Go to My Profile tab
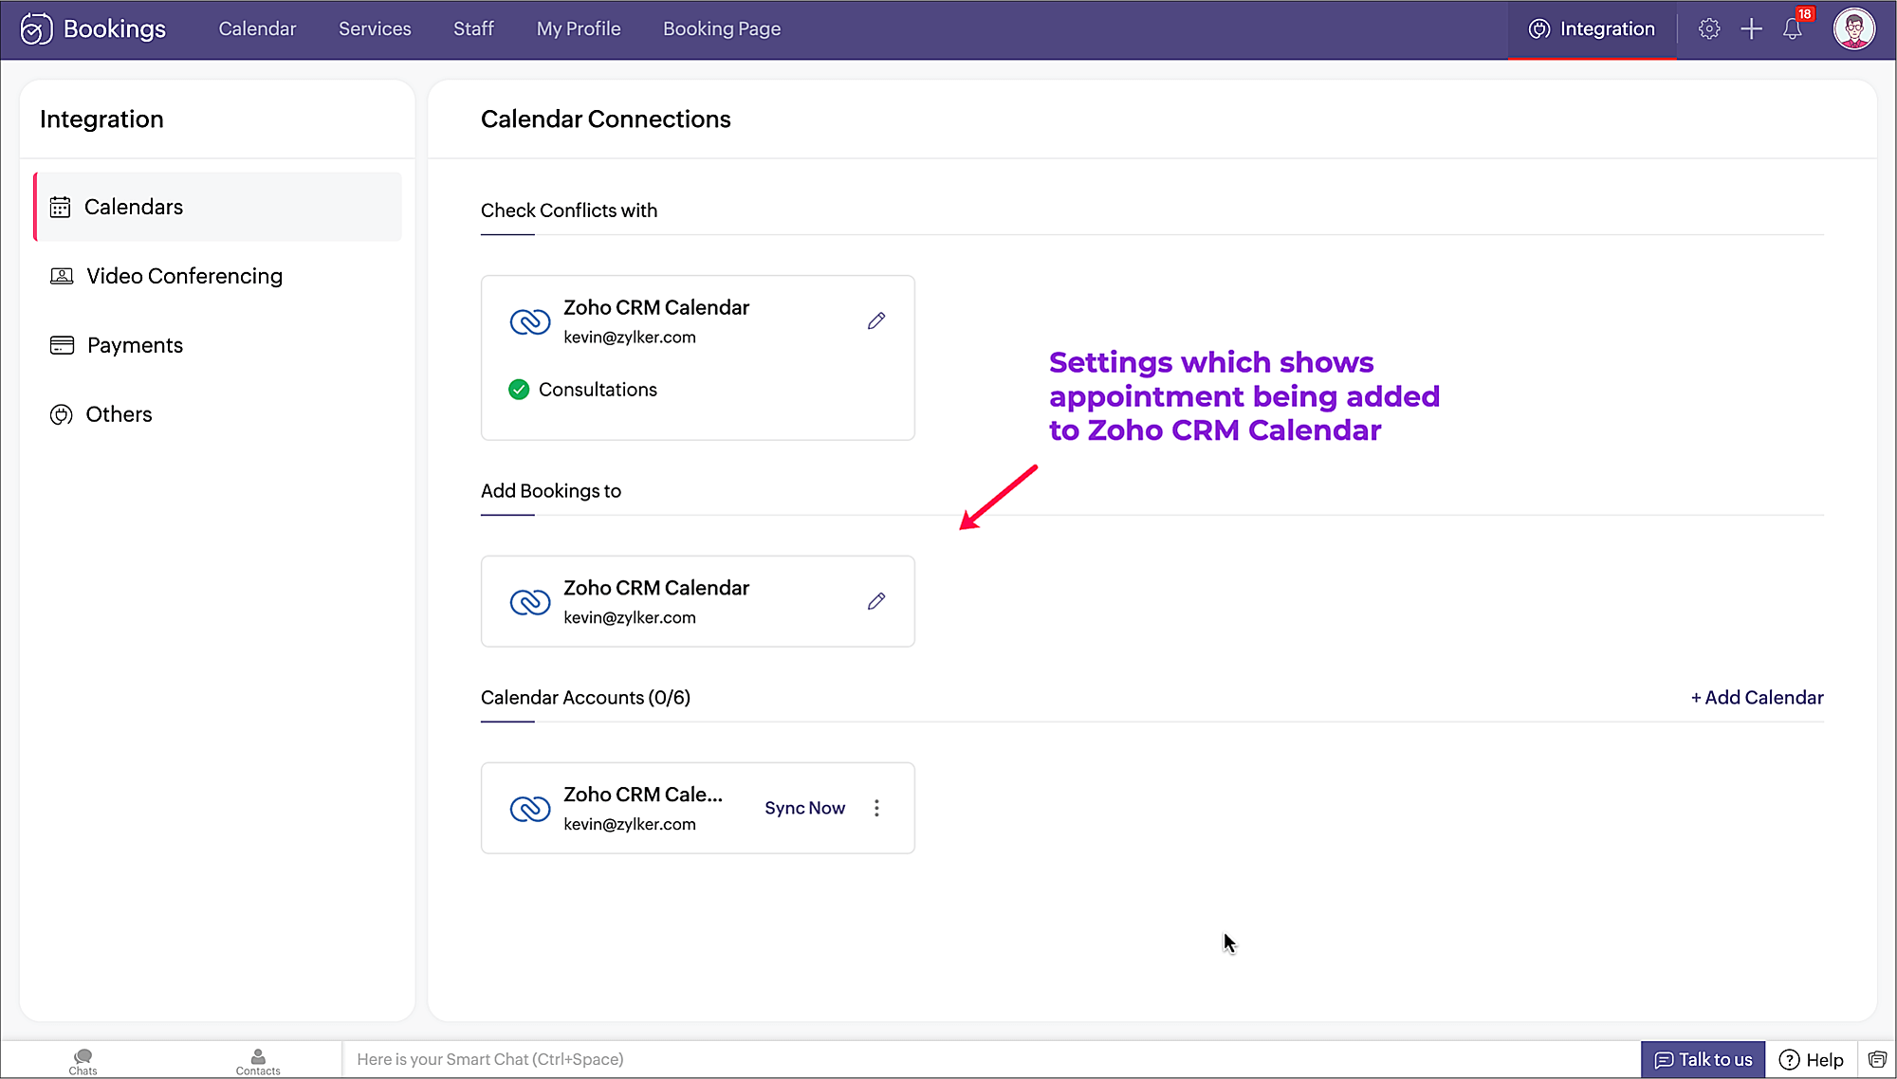The image size is (1897, 1079). [579, 29]
